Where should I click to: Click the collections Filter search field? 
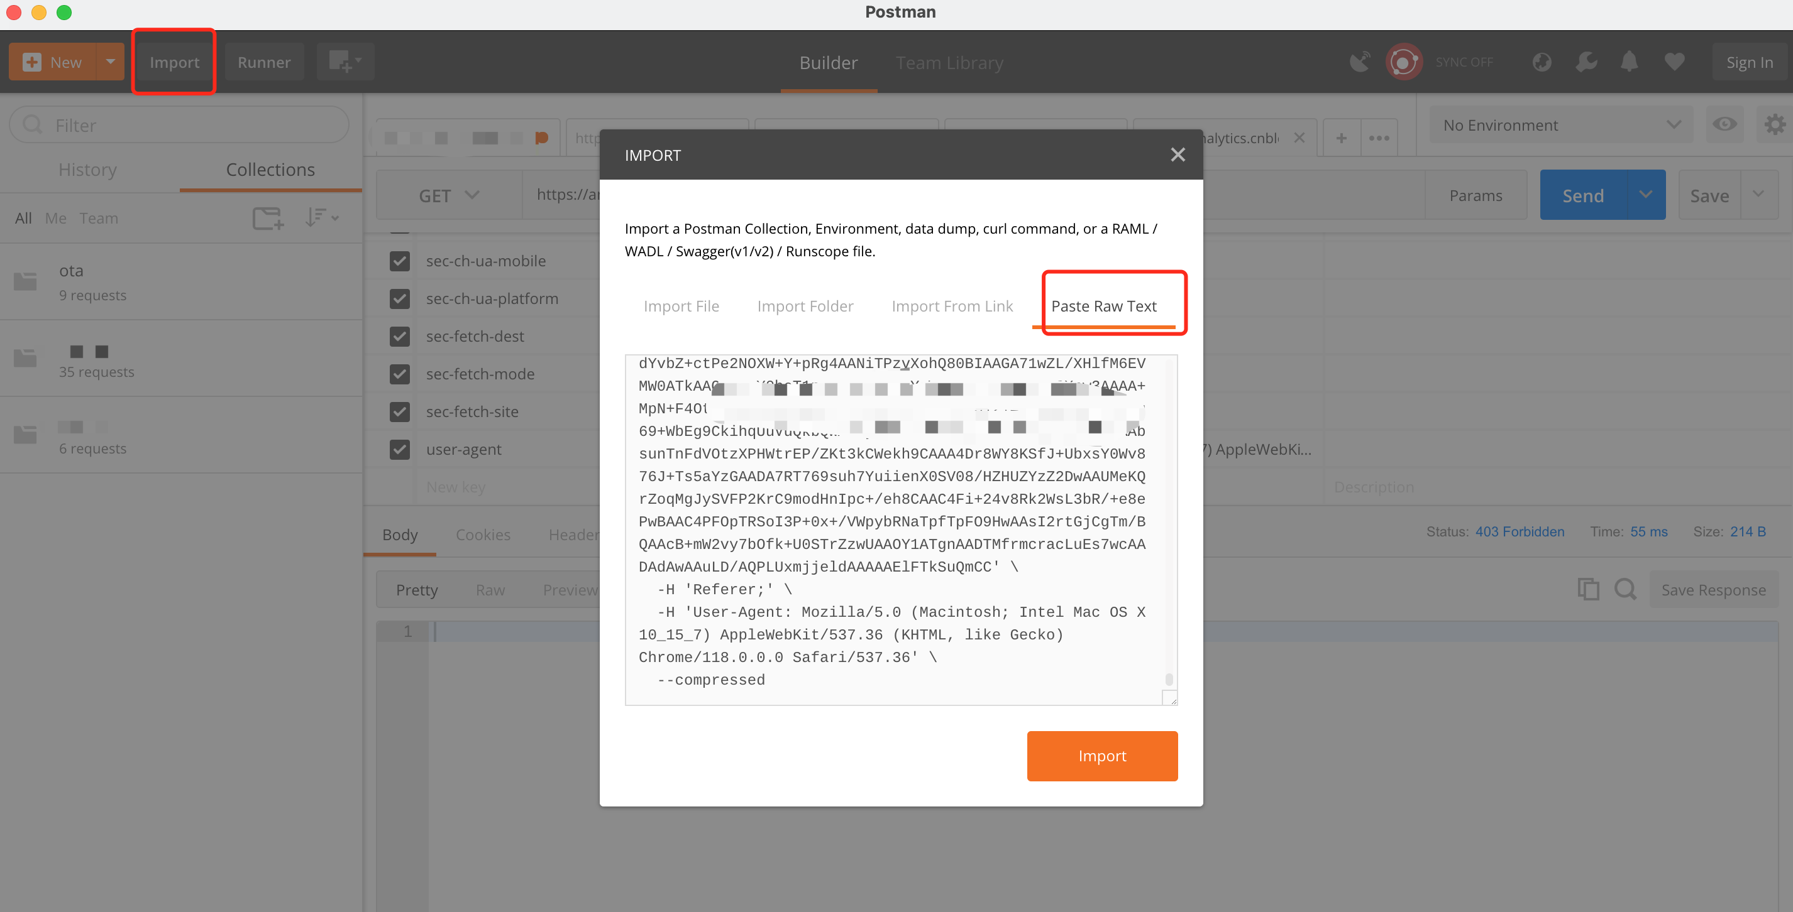178,124
